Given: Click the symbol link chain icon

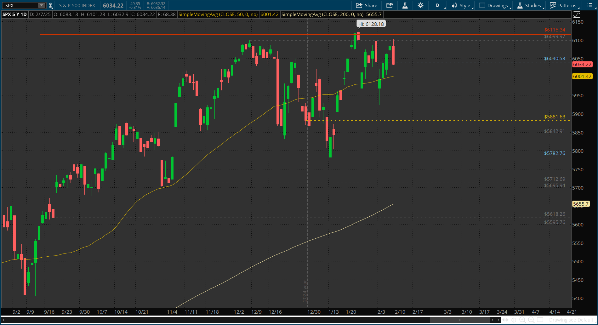Looking at the screenshot, I should click(x=50, y=5).
